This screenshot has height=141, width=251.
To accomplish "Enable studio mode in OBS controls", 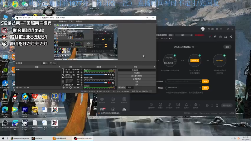I will (137, 79).
